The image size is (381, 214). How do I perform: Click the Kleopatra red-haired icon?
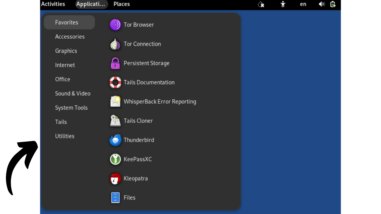click(x=115, y=179)
